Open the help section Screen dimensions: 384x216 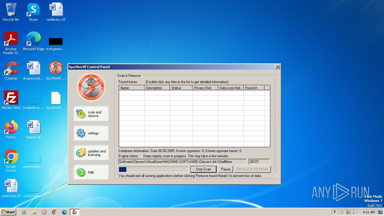click(91, 172)
